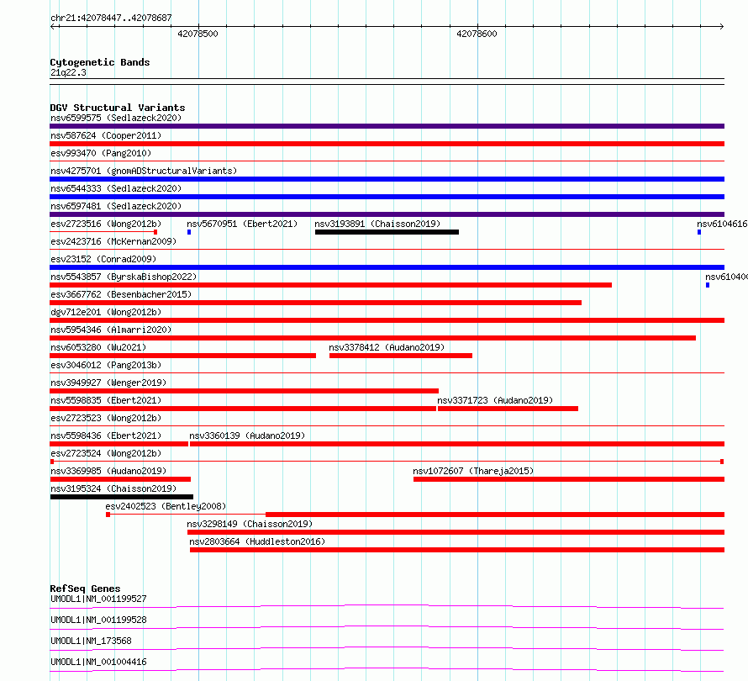748x681 pixels.
Task: Click nsv1072607 (Thareja2015) label
Action: [473, 471]
